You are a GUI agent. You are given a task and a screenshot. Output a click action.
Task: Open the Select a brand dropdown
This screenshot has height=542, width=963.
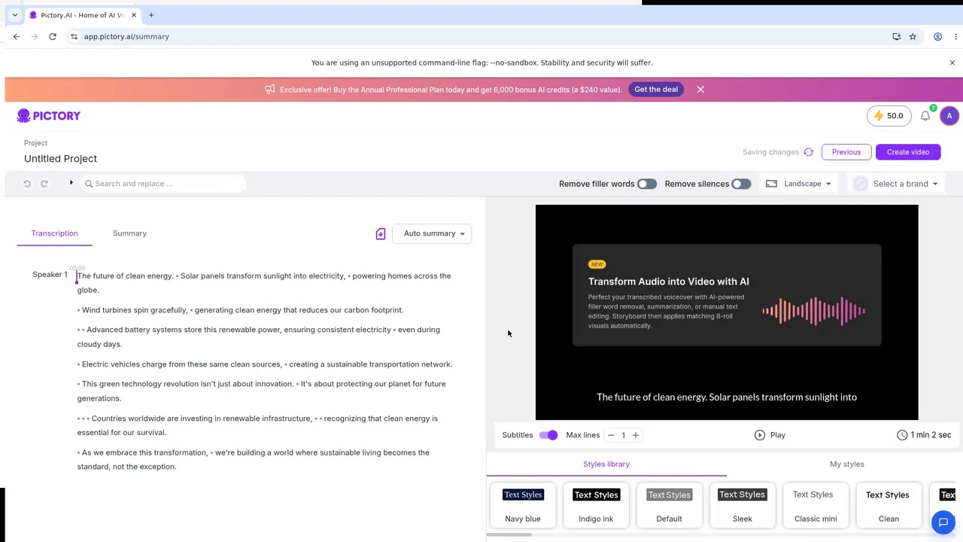point(896,184)
